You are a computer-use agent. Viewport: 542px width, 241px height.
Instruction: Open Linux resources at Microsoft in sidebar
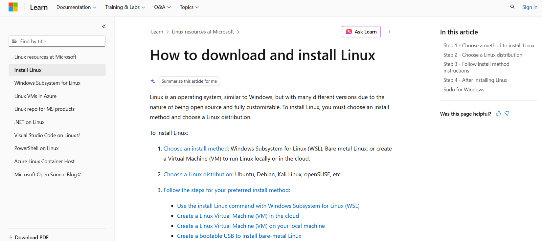45,57
